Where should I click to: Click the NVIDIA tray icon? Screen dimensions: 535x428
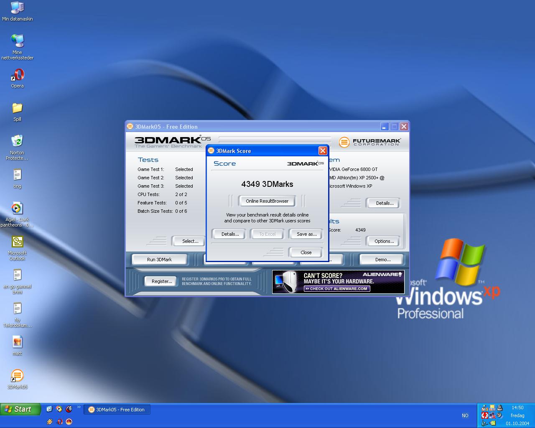493,423
